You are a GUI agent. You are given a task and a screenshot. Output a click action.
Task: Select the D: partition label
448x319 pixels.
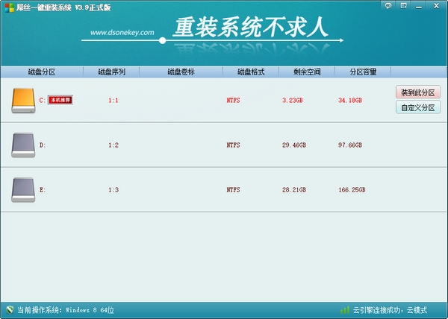[x=43, y=145]
